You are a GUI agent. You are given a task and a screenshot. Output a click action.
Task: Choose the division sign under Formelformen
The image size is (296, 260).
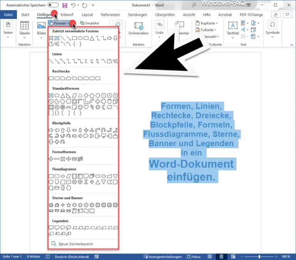(x=69, y=159)
